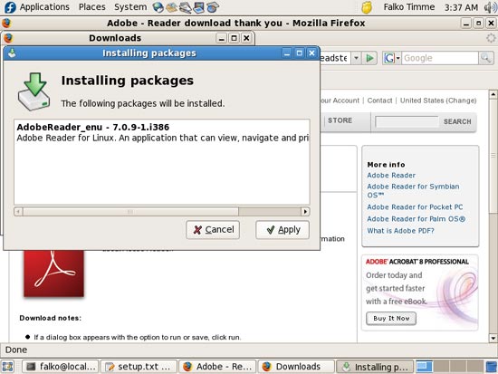Screen dimensions: 498x374
Task: Open the STORE tab on Adobe site
Action: [x=340, y=120]
